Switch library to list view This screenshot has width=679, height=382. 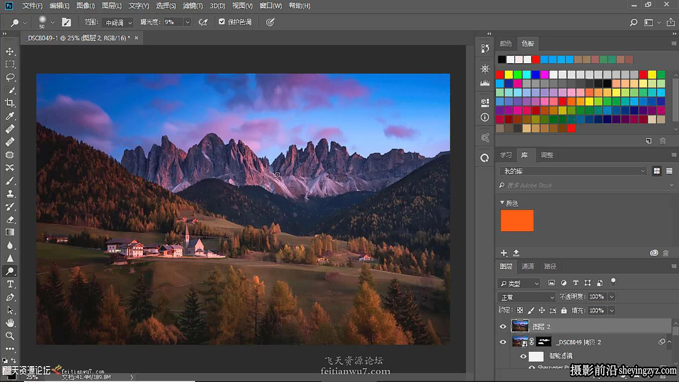669,171
